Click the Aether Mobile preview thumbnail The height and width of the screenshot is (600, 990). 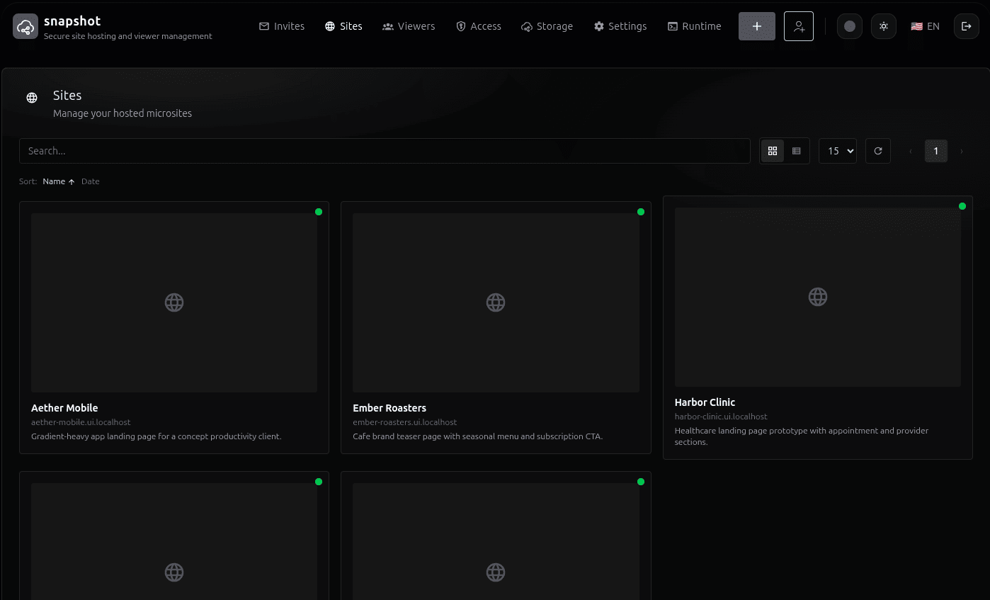click(x=174, y=302)
